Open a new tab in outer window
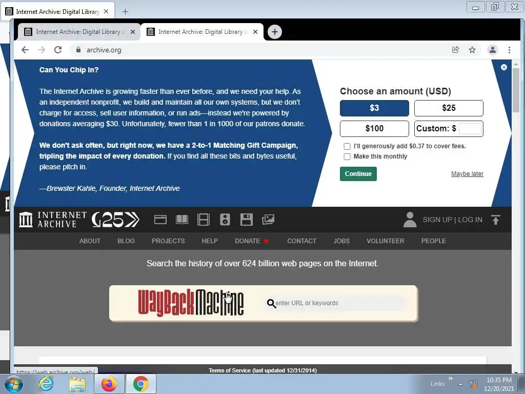 point(125,12)
